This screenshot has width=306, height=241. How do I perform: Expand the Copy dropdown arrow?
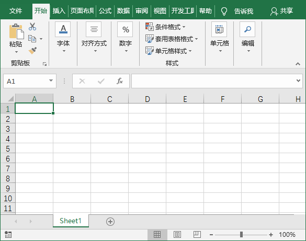pyautogui.click(x=41, y=39)
